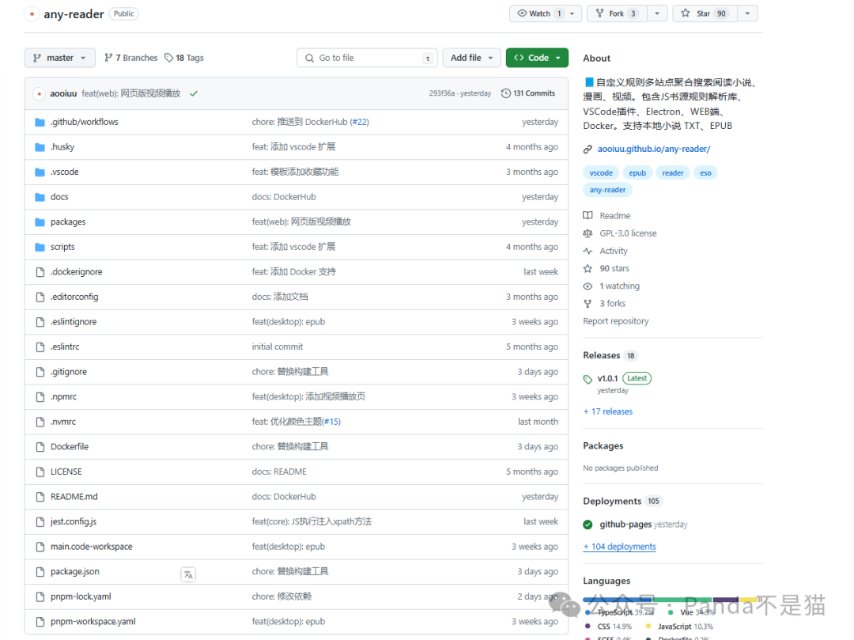Click the Readme book icon
Image resolution: width=854 pixels, height=640 pixels.
coord(588,216)
